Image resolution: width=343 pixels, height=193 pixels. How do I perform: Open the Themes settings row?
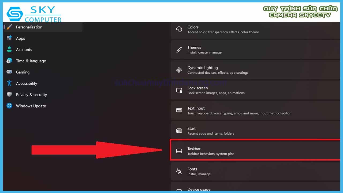(x=256, y=50)
